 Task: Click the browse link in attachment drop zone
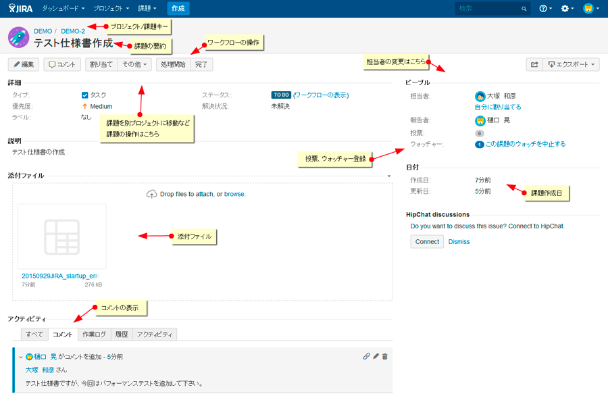pyautogui.click(x=234, y=194)
